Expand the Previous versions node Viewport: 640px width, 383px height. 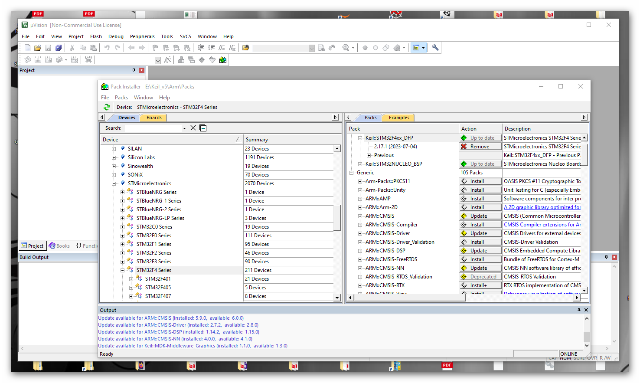coord(369,155)
